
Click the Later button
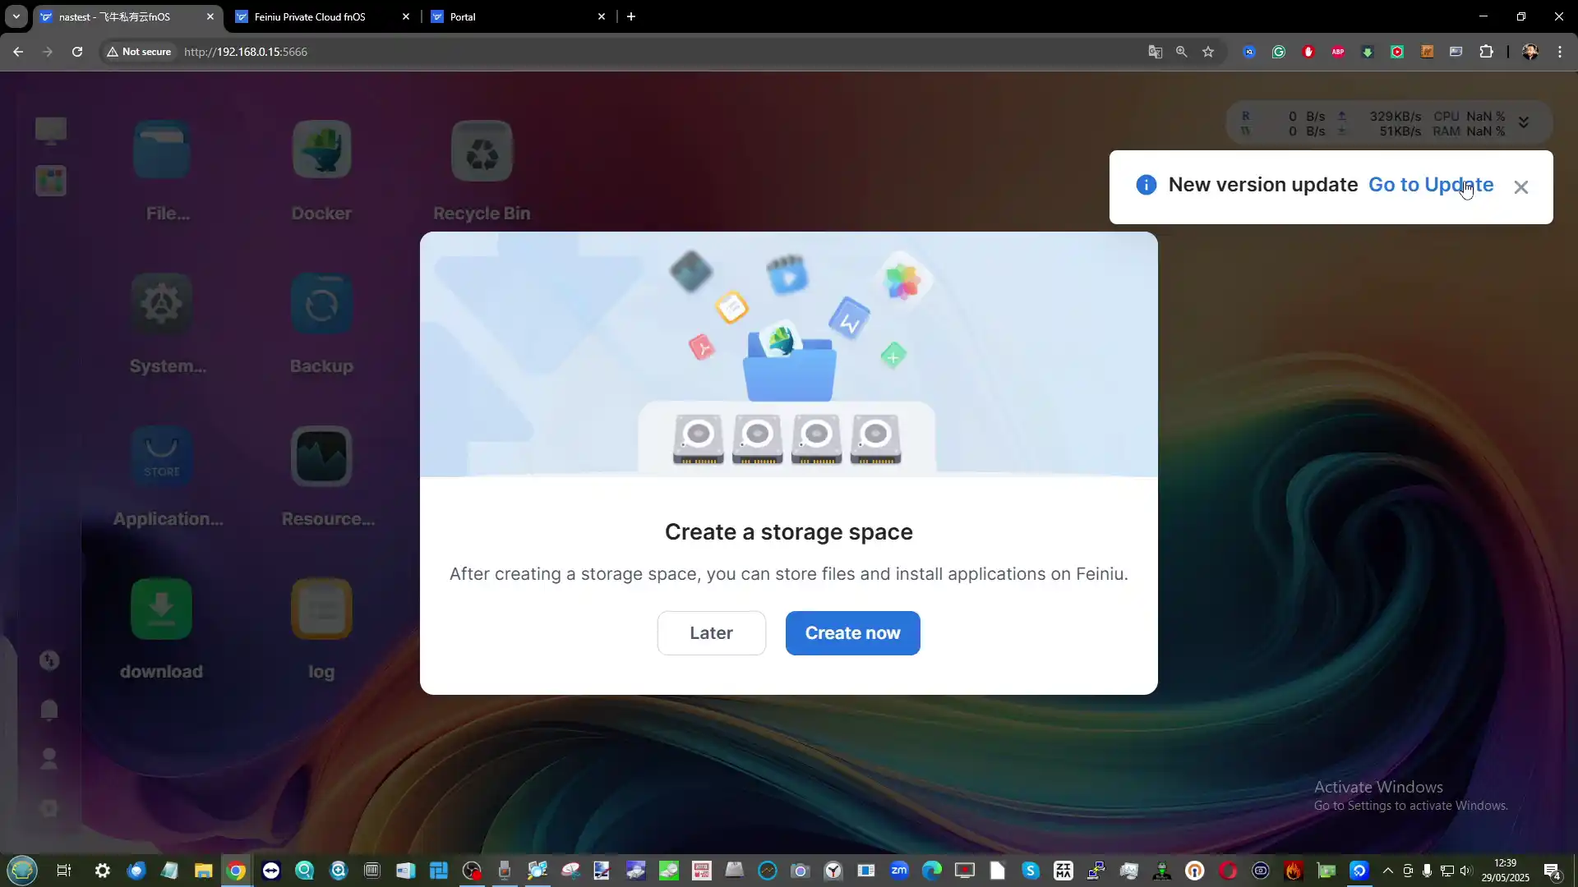click(712, 633)
